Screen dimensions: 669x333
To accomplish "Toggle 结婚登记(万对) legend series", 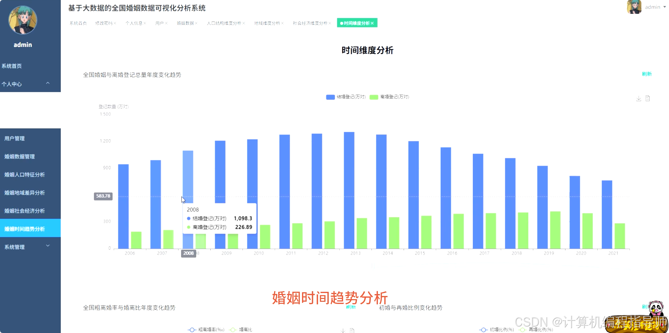I will pos(346,97).
